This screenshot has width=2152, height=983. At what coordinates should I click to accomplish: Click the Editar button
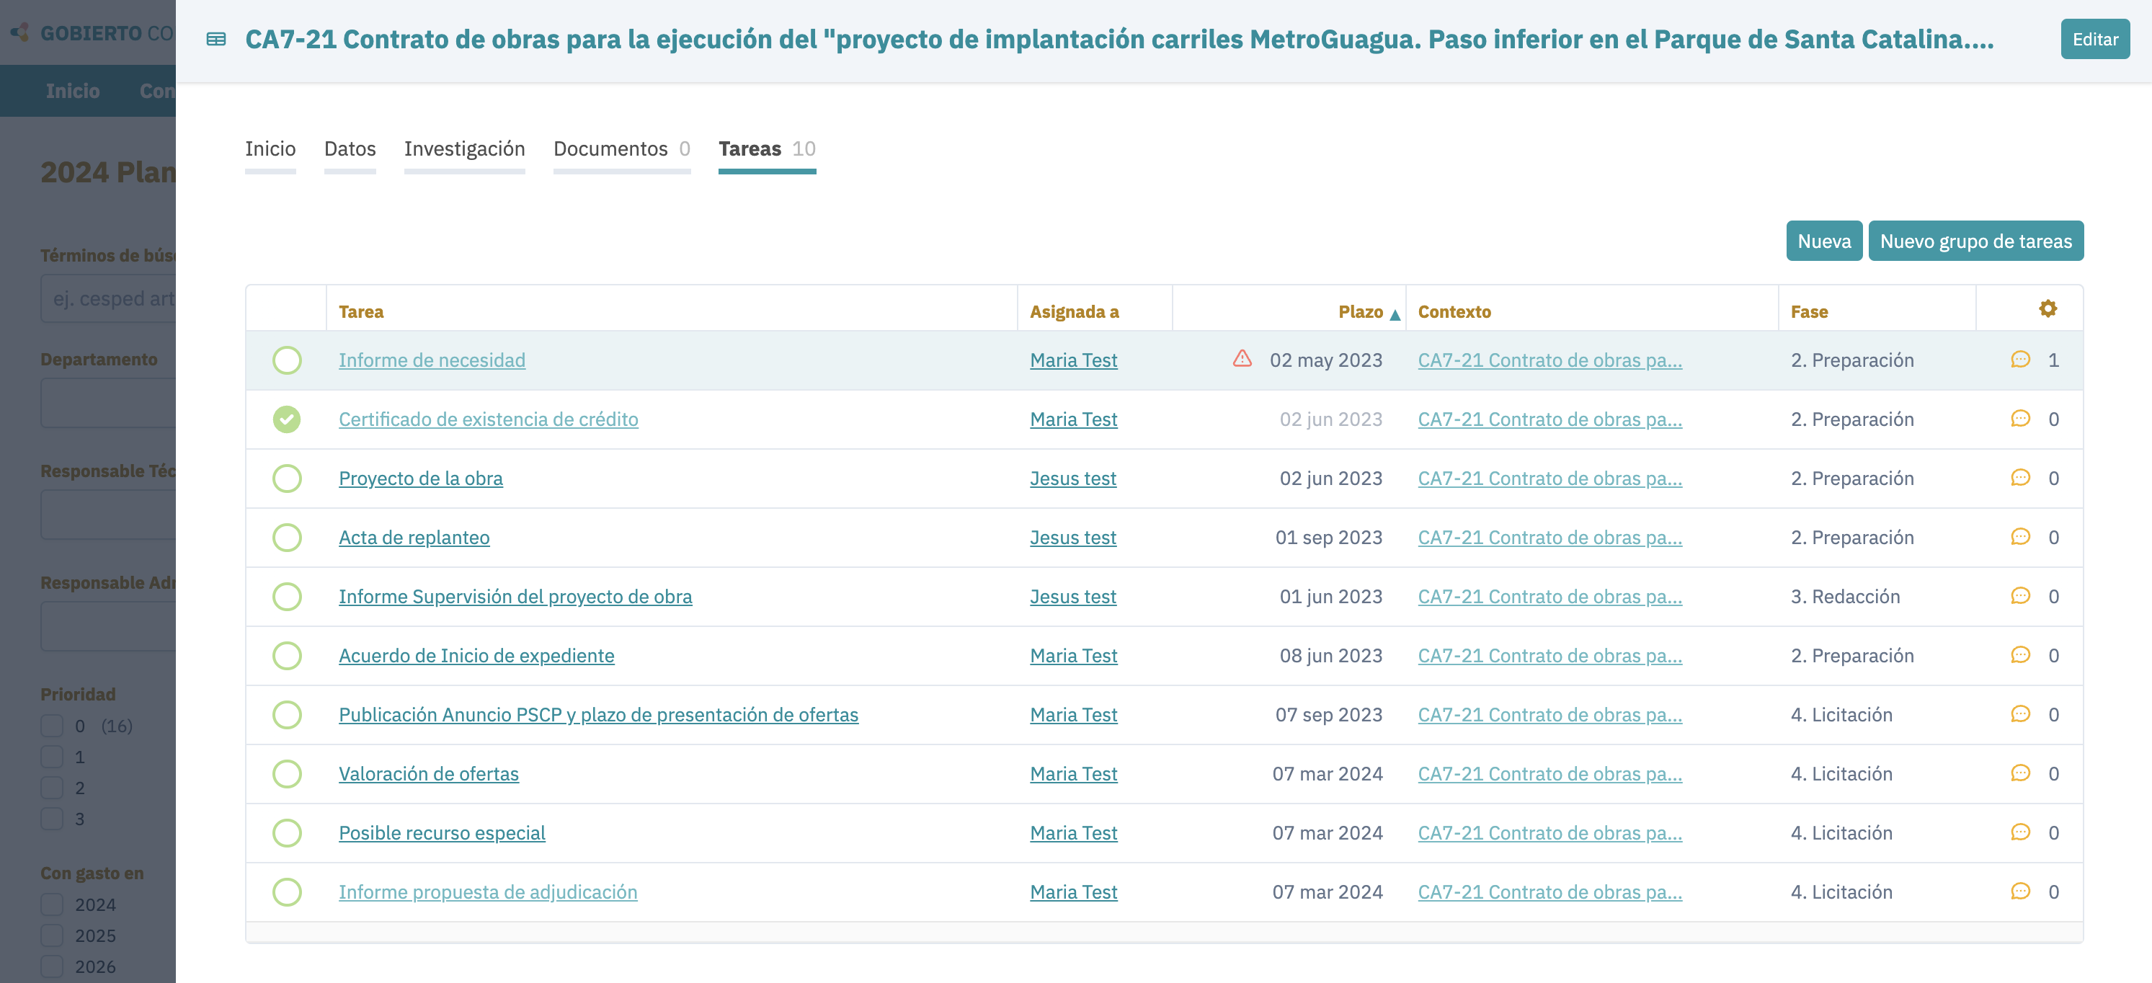tap(2094, 39)
